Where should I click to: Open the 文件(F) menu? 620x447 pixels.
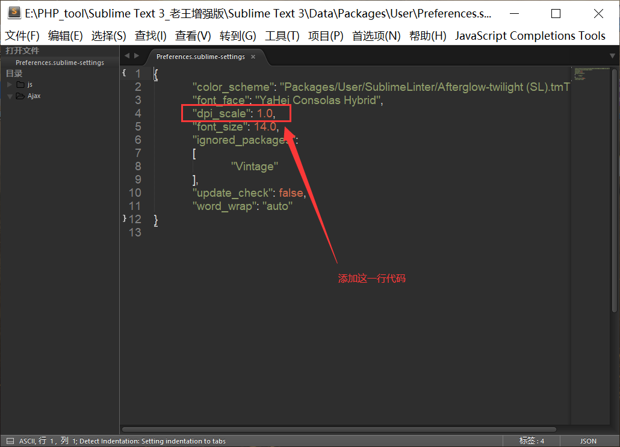coord(22,36)
